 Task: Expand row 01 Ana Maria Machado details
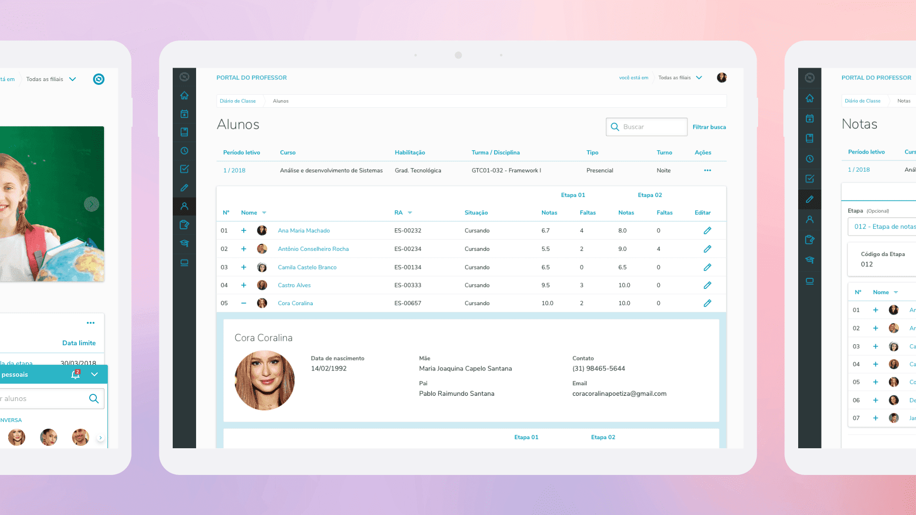pyautogui.click(x=244, y=230)
